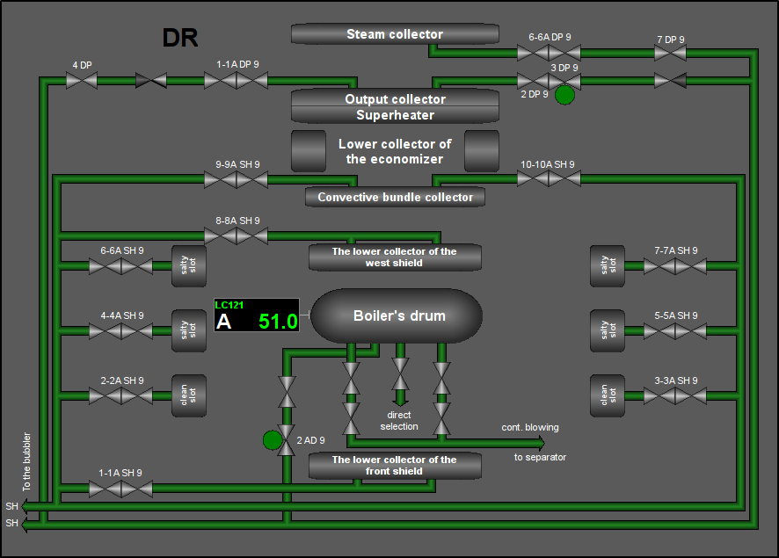Click the 51.0 level value

click(278, 322)
